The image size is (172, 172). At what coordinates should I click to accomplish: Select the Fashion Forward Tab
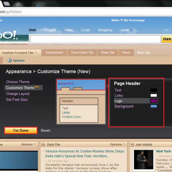coord(18,53)
